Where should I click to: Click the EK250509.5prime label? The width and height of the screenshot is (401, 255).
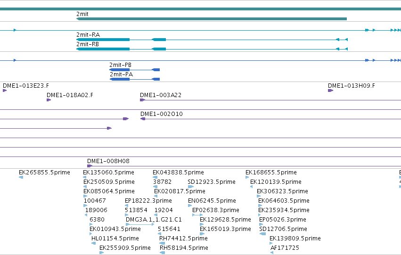coord(109,182)
